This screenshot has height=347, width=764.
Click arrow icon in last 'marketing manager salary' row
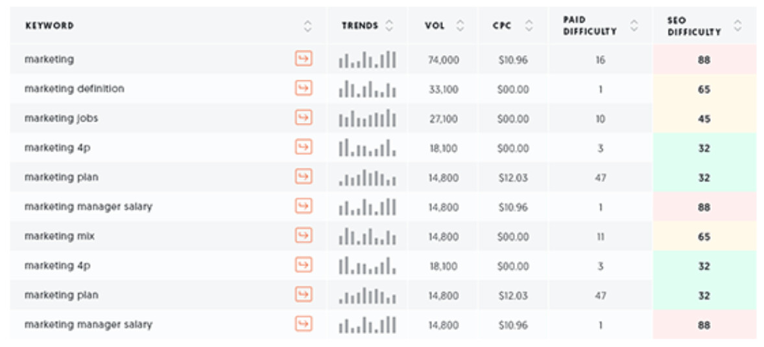(x=303, y=324)
